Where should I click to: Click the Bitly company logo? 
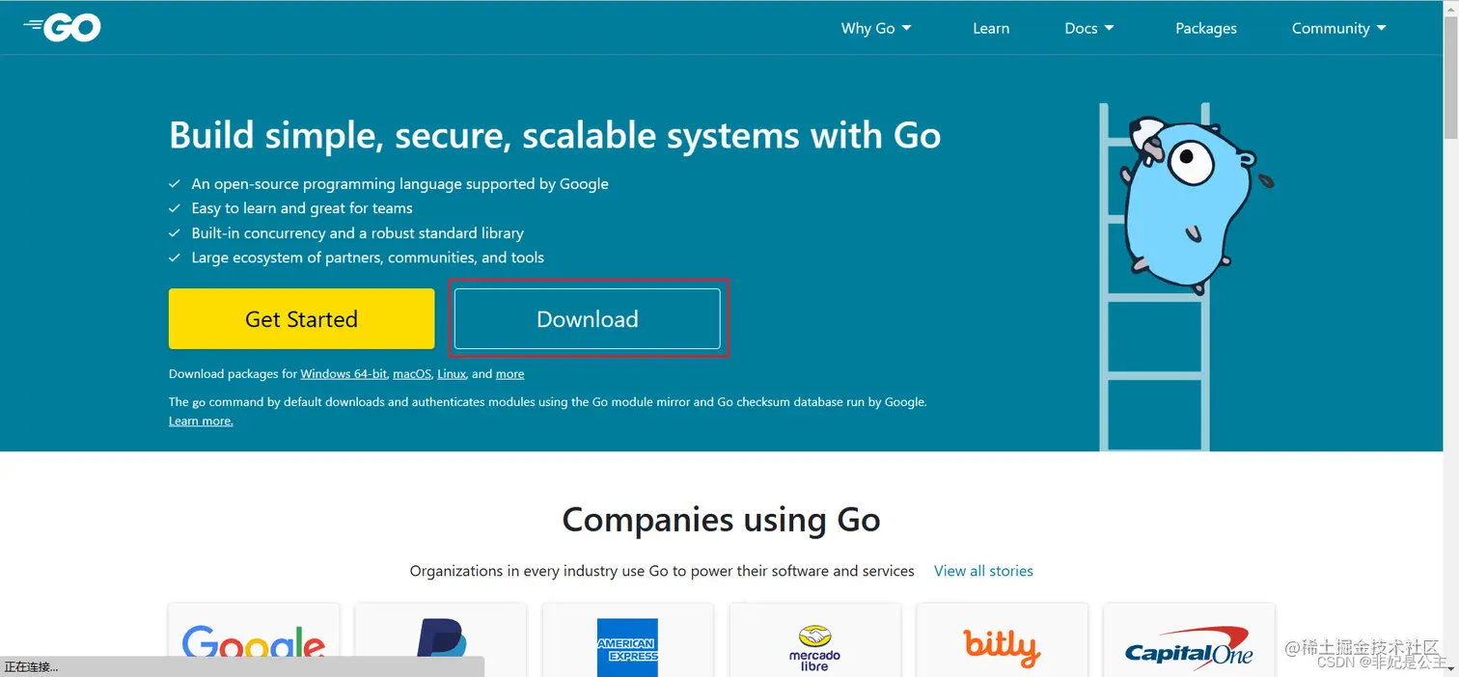[1002, 644]
